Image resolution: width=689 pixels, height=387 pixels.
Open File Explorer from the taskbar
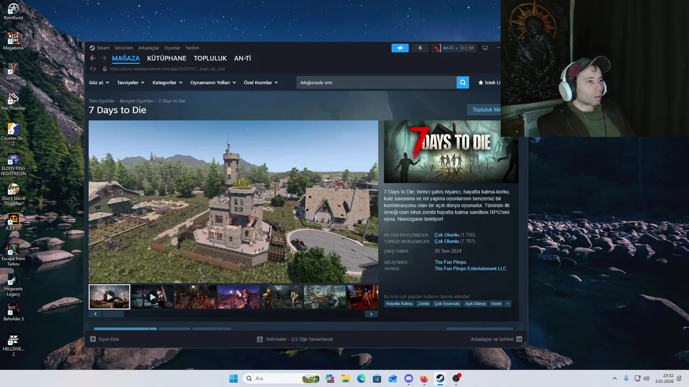tap(346, 378)
